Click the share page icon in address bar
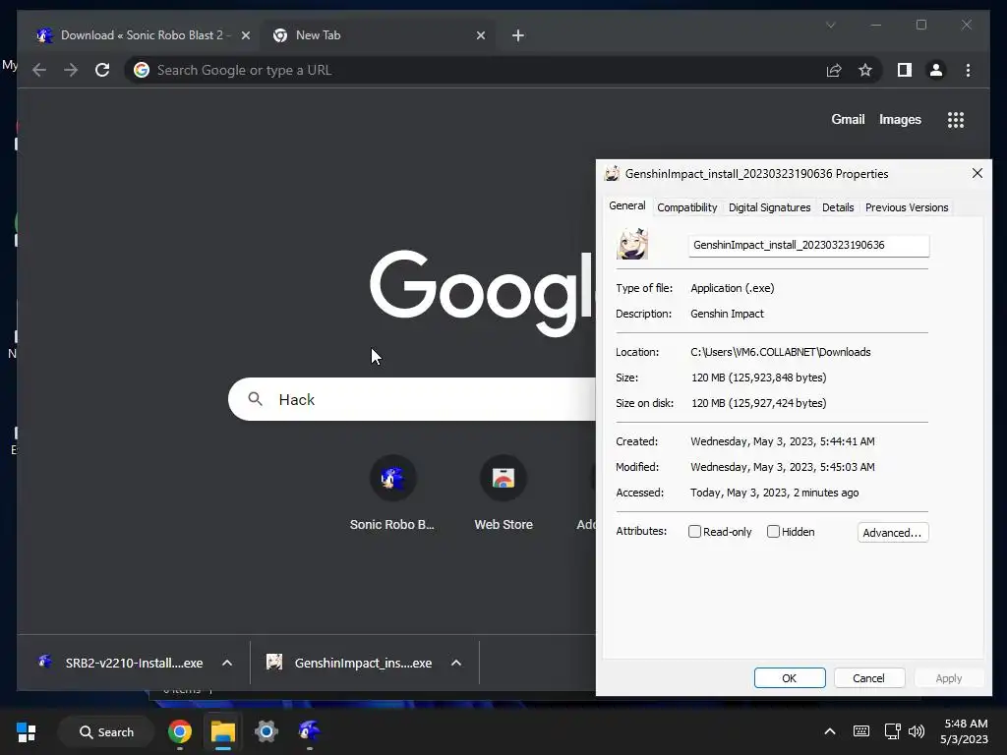The image size is (1007, 755). [834, 70]
